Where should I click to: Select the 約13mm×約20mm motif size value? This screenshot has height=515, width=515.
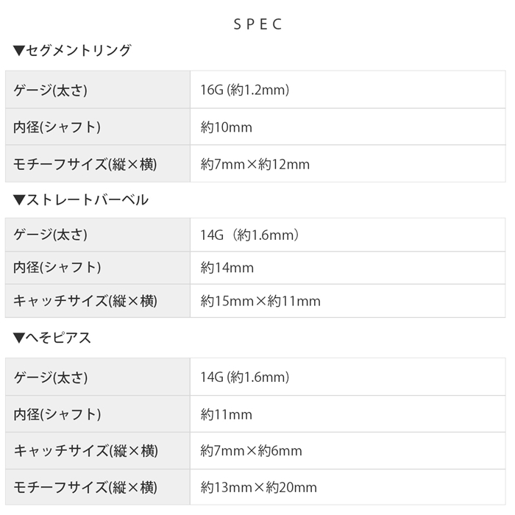(x=258, y=487)
